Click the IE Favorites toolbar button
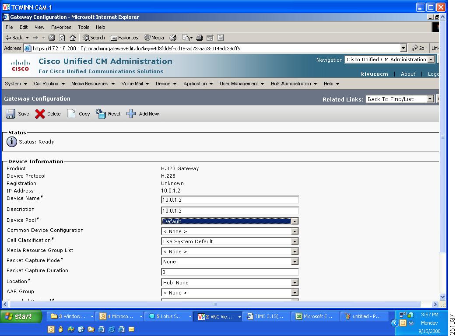Screen dimensions: 456x336 pos(124,38)
